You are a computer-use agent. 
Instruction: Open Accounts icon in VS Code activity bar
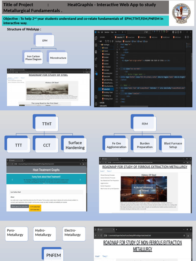pyautogui.click(x=96, y=97)
